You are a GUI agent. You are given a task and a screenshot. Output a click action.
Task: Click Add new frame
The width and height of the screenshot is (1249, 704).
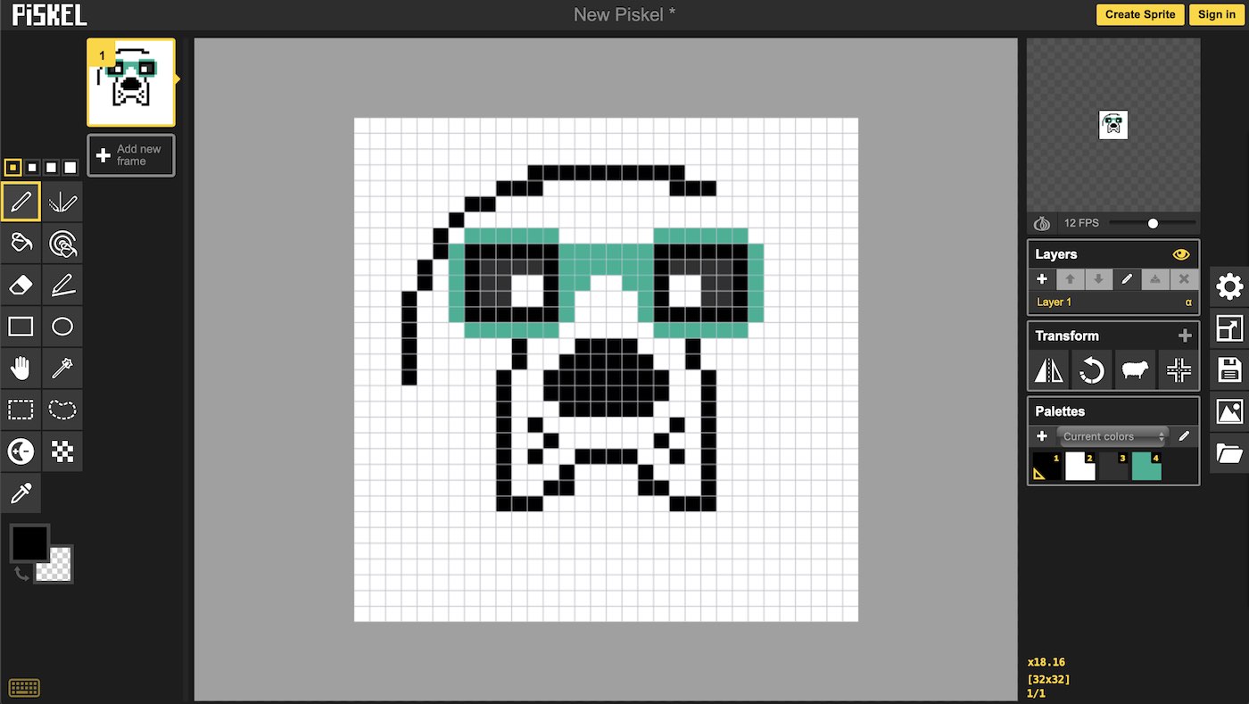pos(131,155)
